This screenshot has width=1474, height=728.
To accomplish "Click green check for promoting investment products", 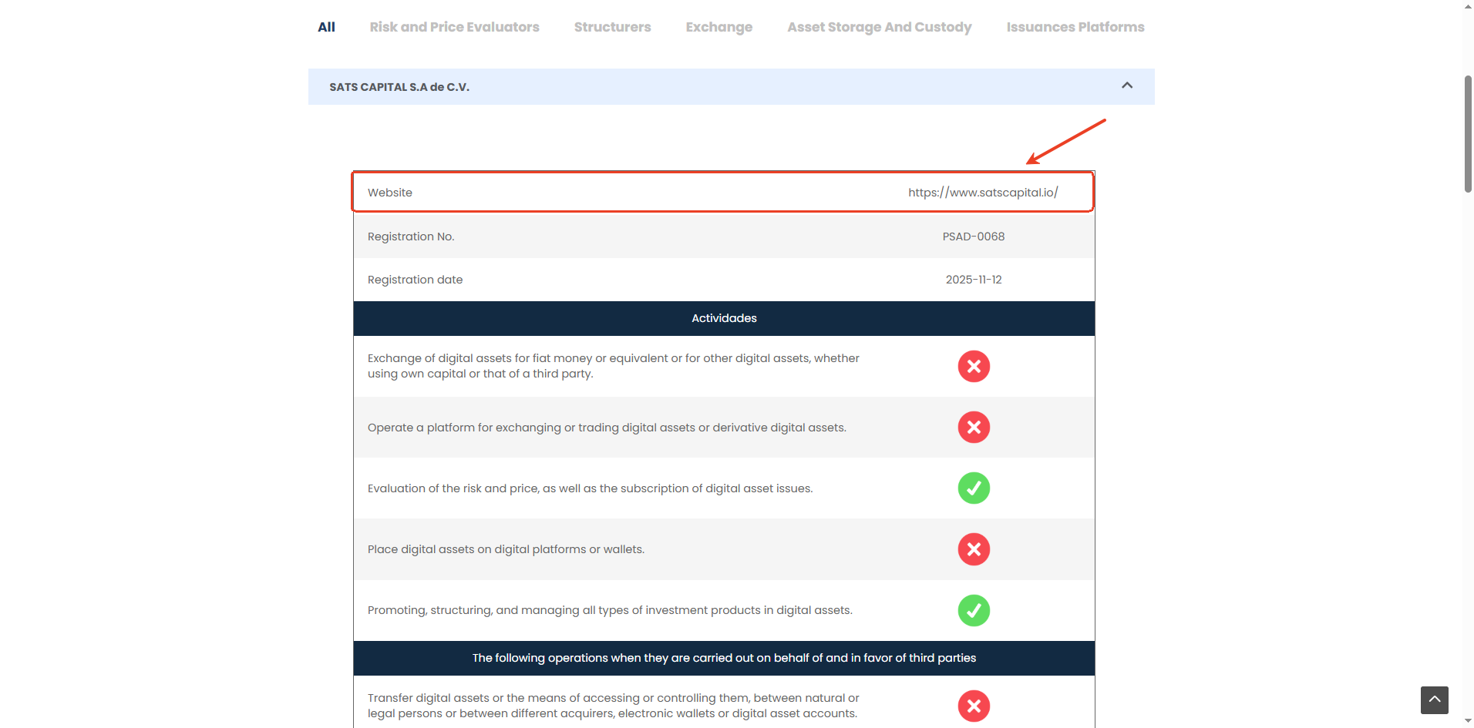I will pos(974,610).
